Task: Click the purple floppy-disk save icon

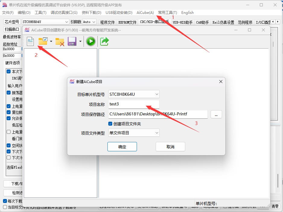Action: coord(72,41)
